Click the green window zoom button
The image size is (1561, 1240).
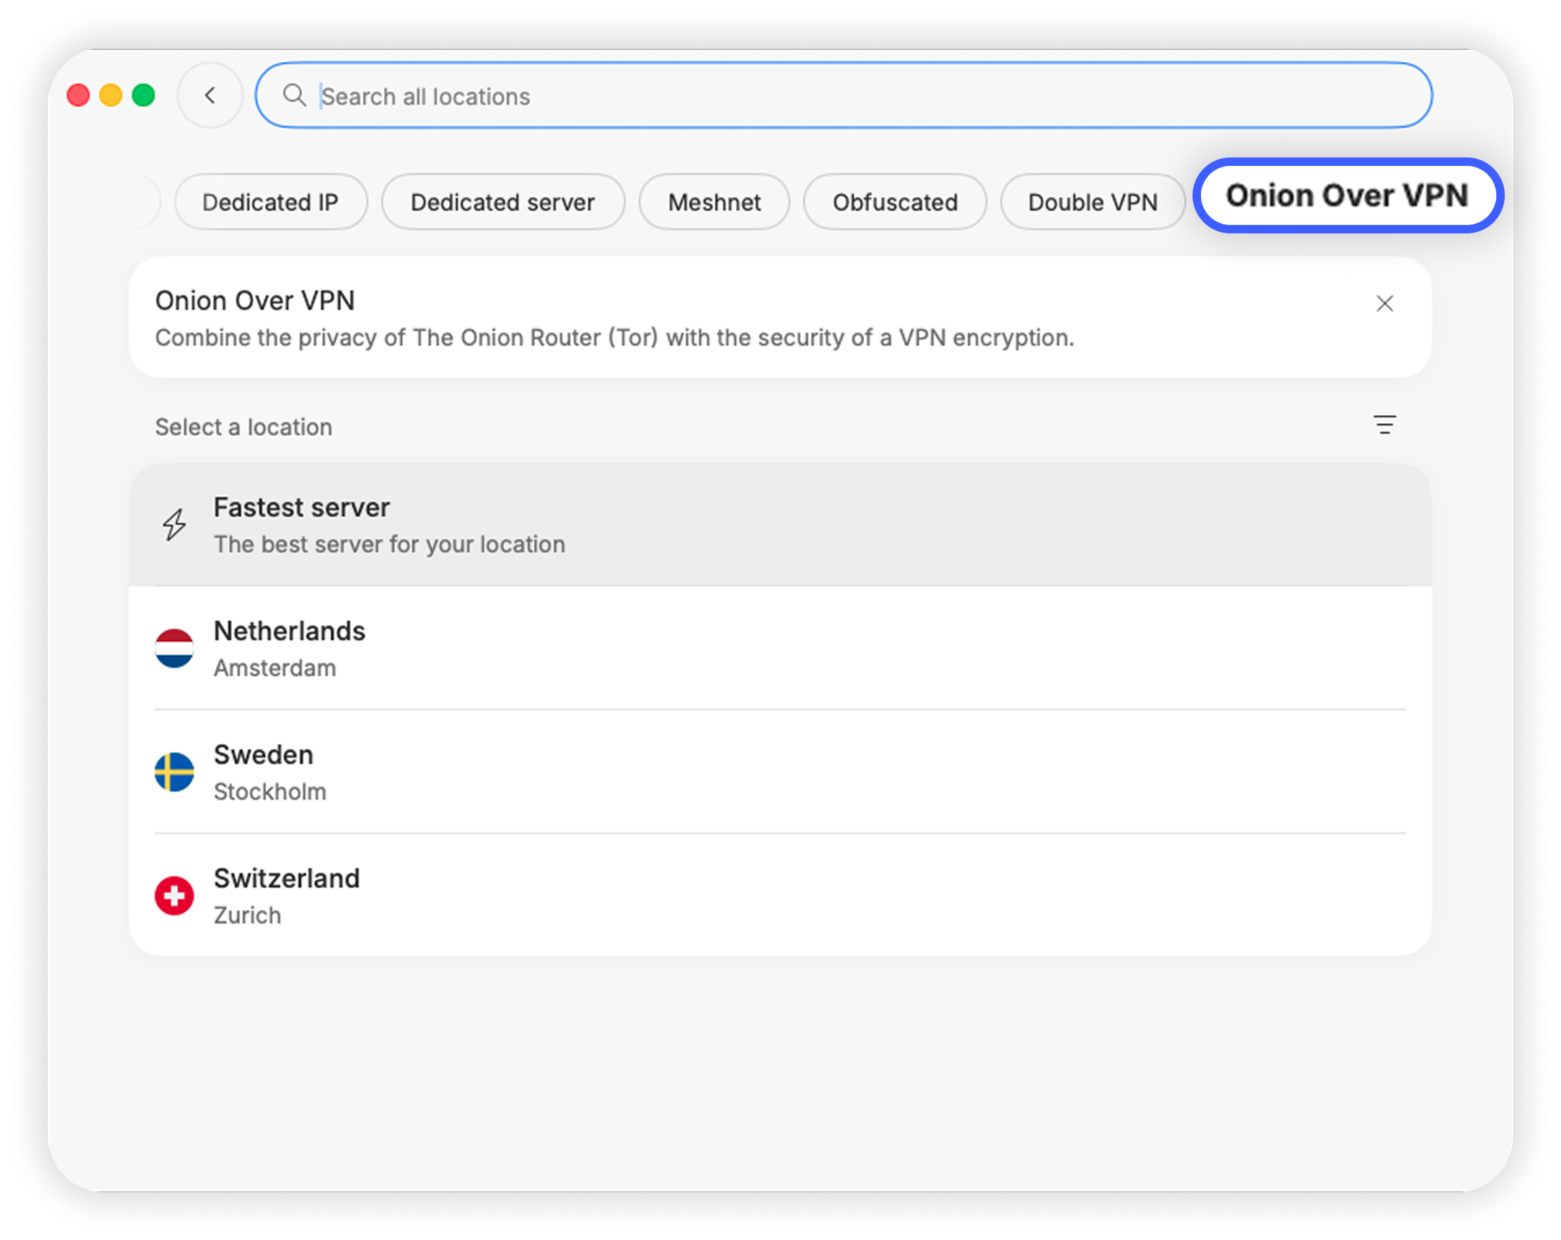[x=143, y=95]
